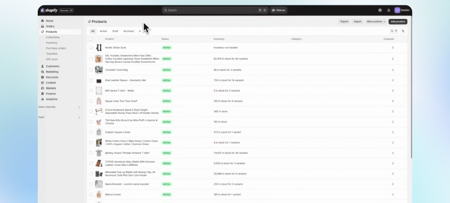Switch to the Active tab
450x203 pixels.
104,31
